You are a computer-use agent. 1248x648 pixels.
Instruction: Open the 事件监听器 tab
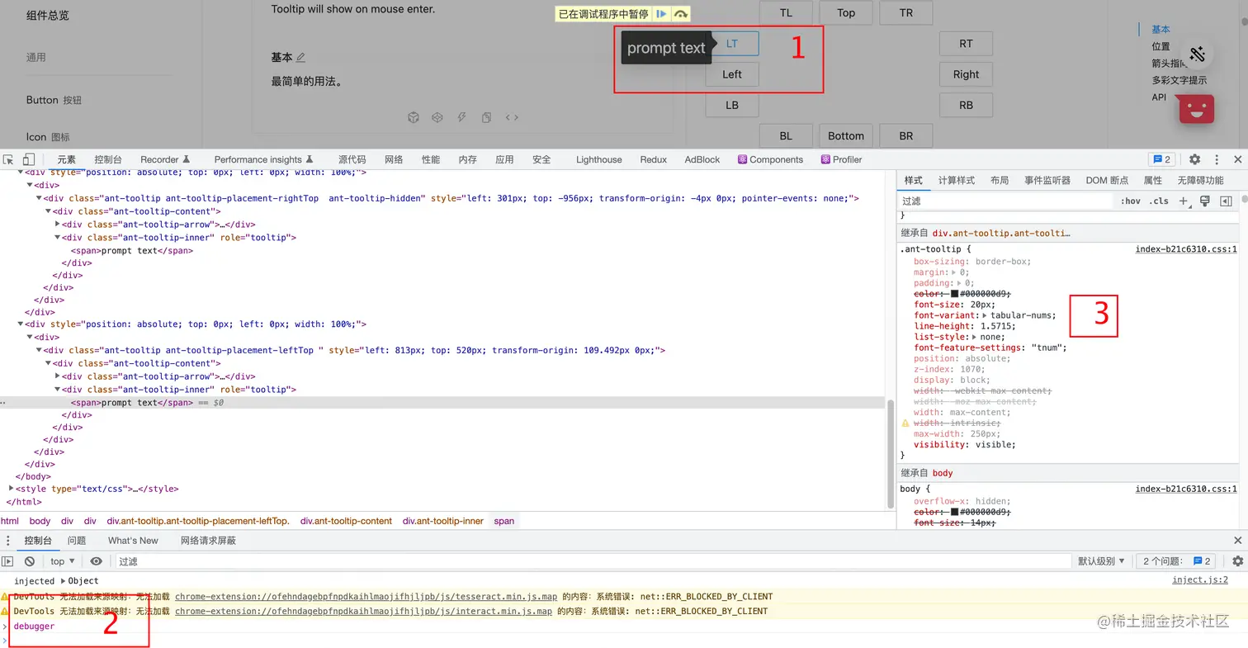pyautogui.click(x=1047, y=180)
